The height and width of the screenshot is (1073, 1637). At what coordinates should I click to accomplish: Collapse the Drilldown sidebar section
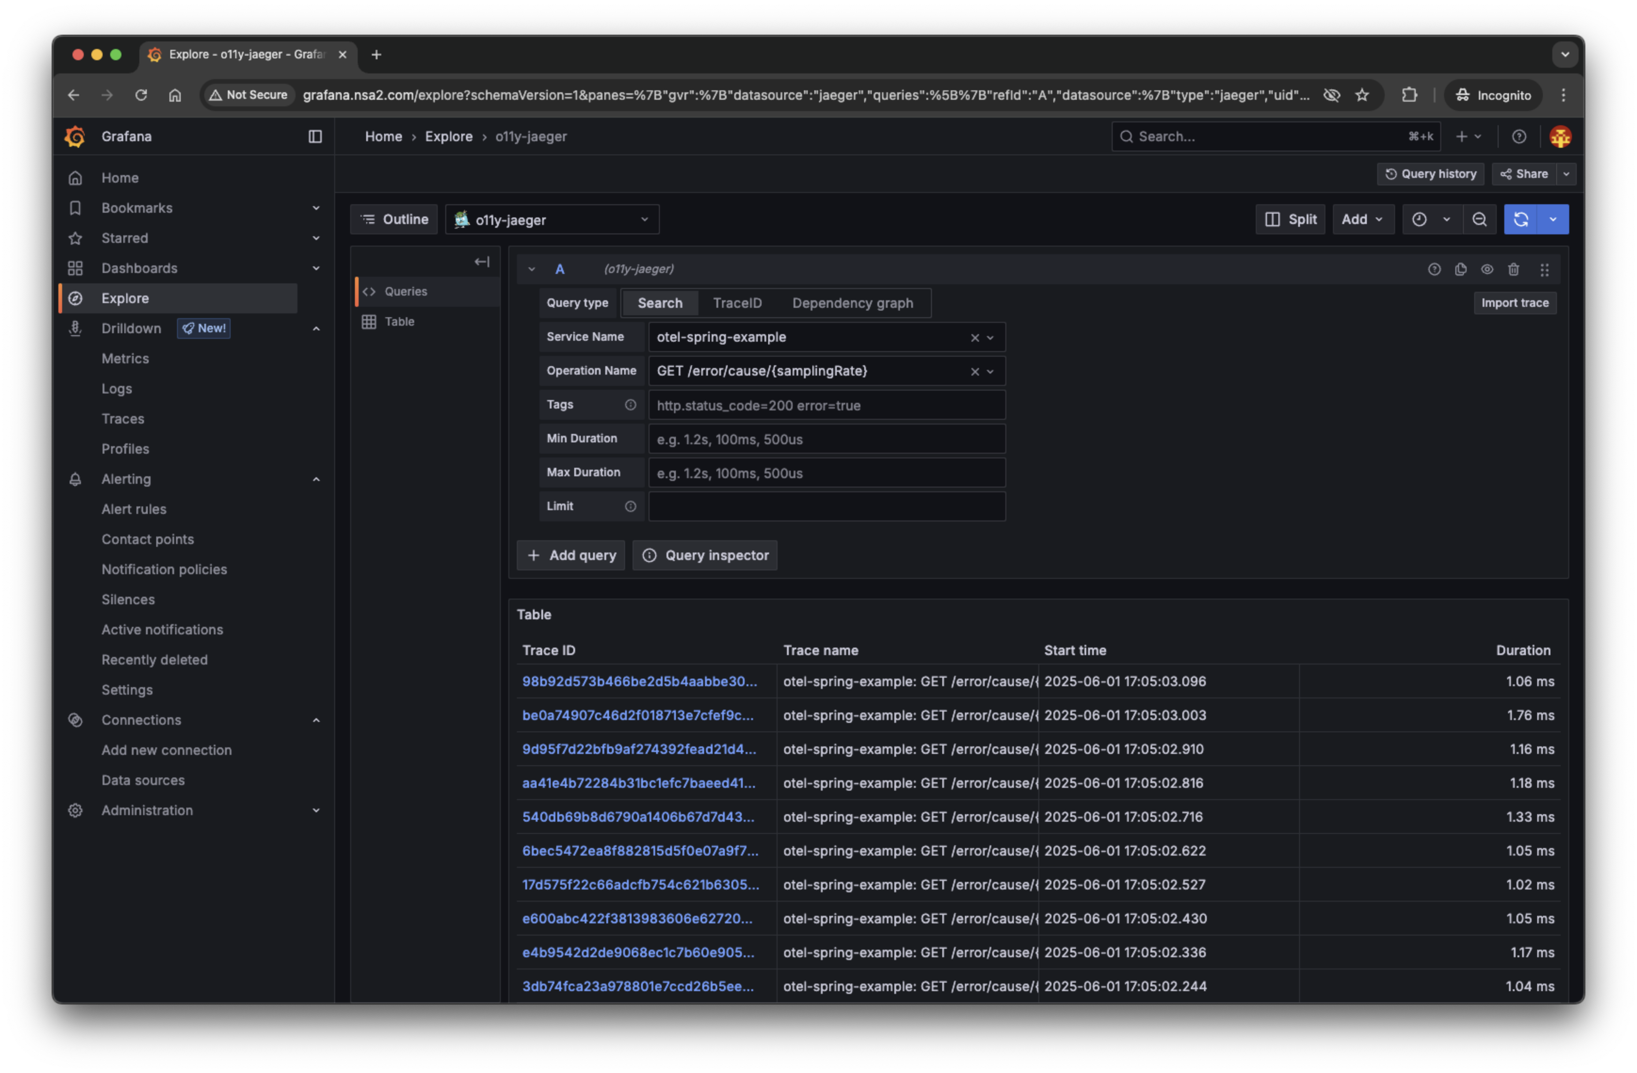[316, 328]
